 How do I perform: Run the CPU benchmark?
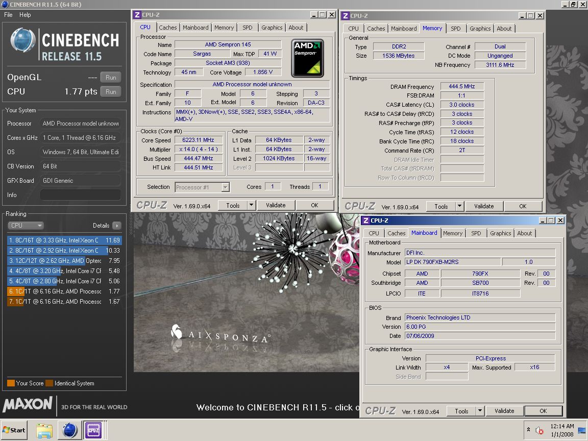111,91
